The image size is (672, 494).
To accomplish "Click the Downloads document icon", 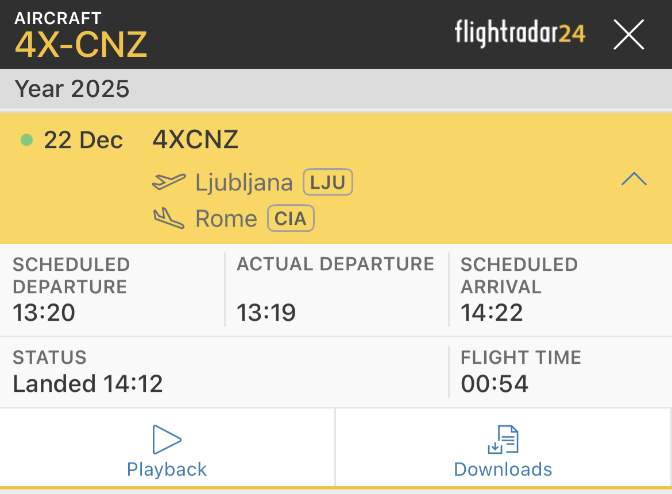I will point(503,440).
